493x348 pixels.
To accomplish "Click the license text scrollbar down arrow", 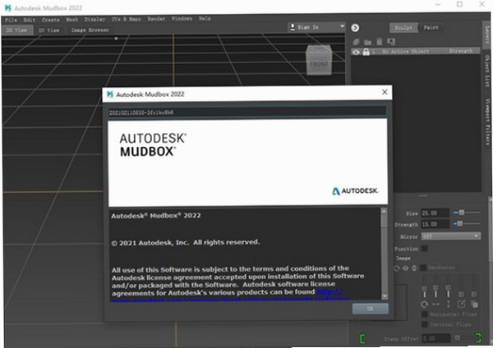I will click(385, 296).
